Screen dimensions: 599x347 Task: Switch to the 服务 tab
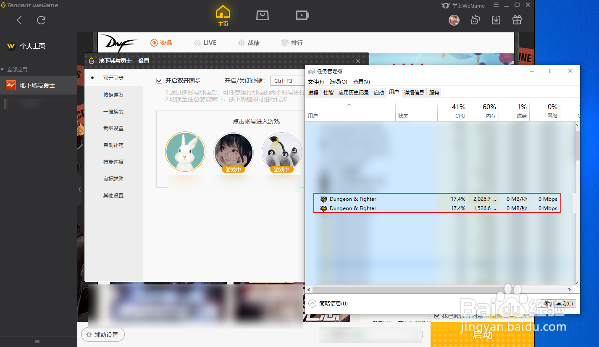coord(434,93)
